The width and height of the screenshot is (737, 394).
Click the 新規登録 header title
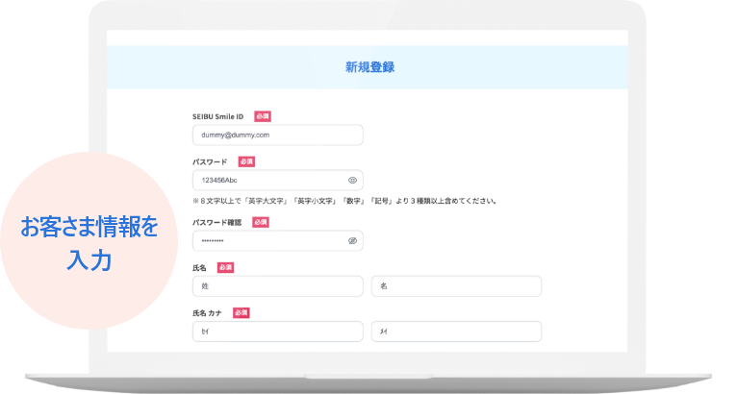[369, 67]
